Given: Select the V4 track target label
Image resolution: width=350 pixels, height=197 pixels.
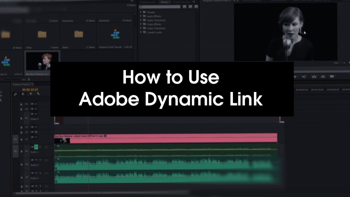Looking at the screenshot, I should [x=27, y=118].
